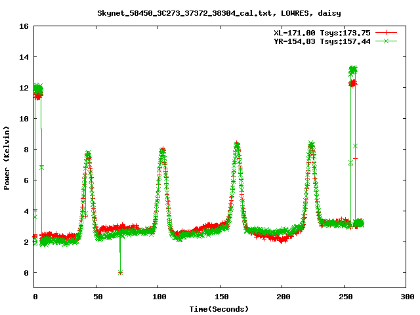Click the x-axis tick label 100
420x315 pixels.
[159, 297]
